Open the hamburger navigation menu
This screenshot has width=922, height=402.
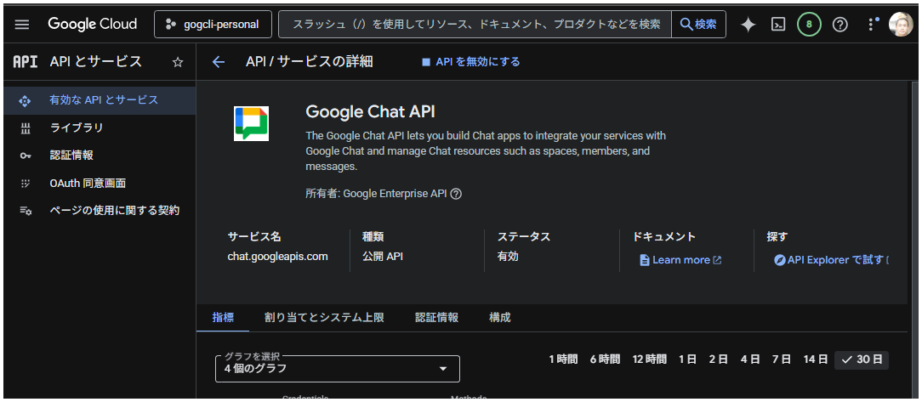click(x=22, y=24)
